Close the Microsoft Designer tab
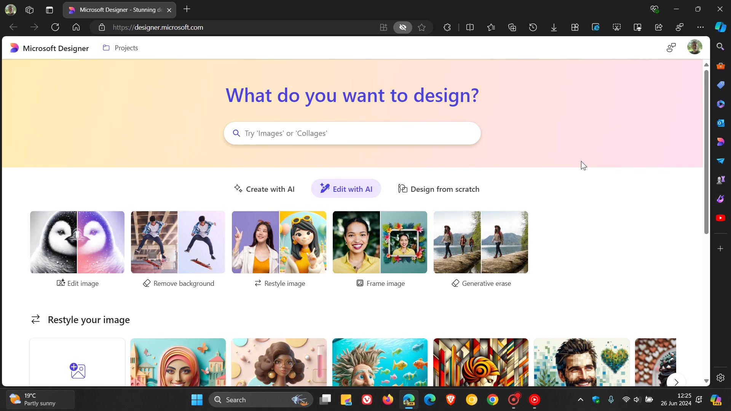This screenshot has width=731, height=411. tap(169, 10)
